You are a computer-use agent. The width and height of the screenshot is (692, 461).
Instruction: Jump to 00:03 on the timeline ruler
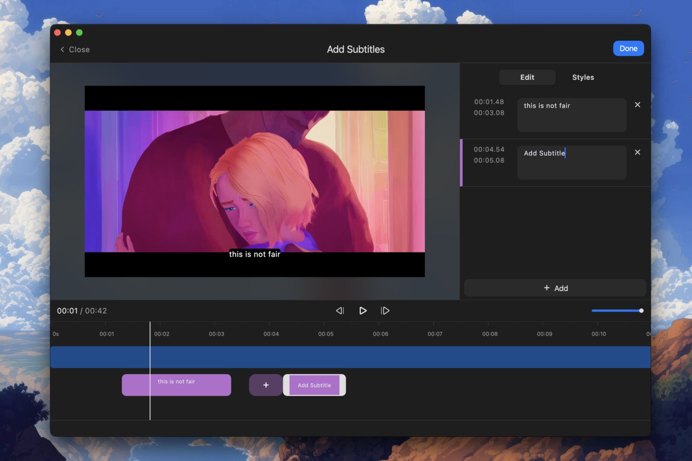[x=216, y=334]
